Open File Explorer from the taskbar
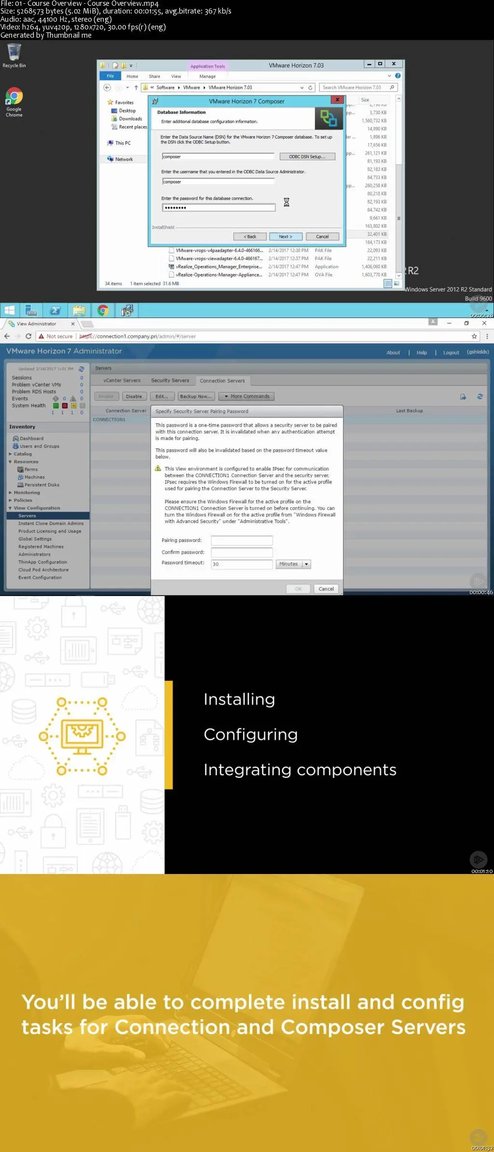 coord(79,310)
